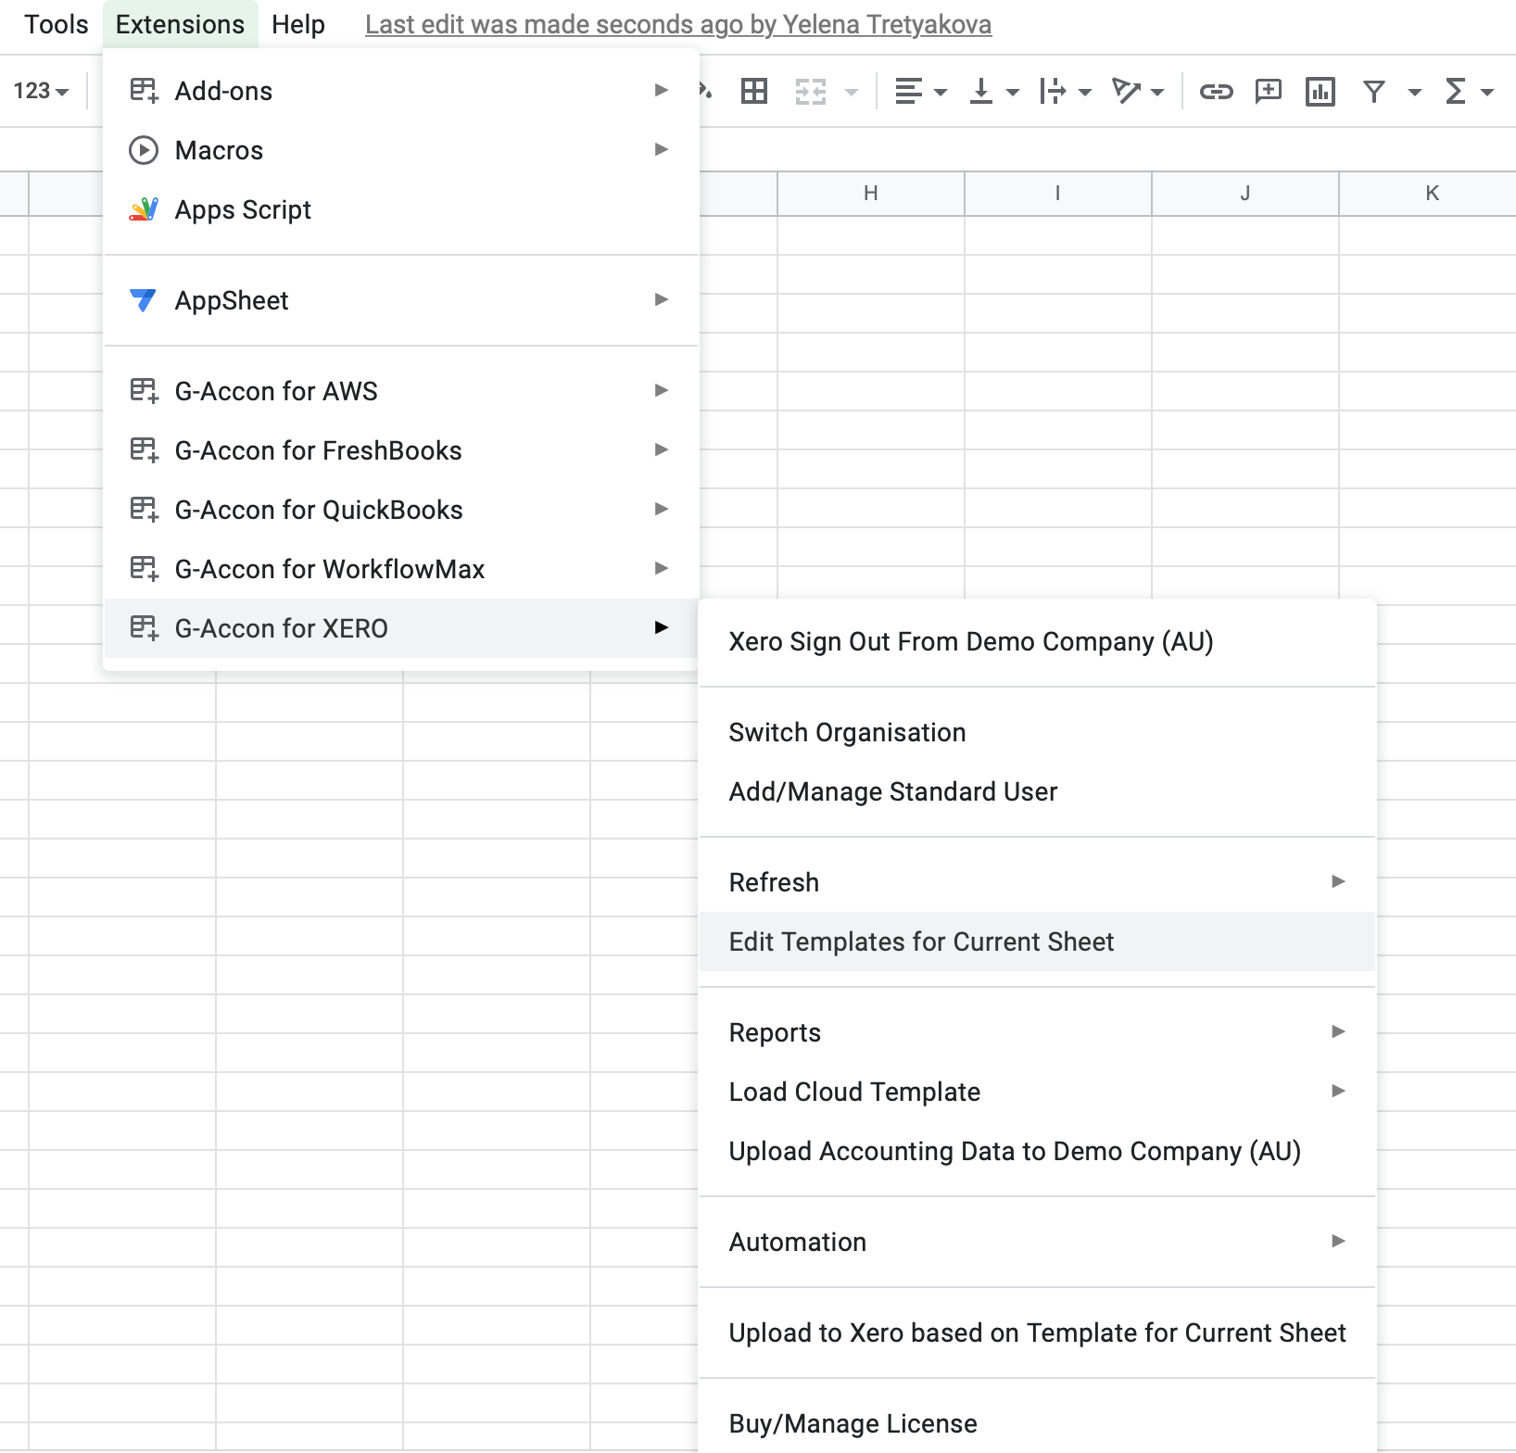This screenshot has height=1453, width=1516.
Task: Select G-Accon for XERO menu item
Action: tap(401, 628)
